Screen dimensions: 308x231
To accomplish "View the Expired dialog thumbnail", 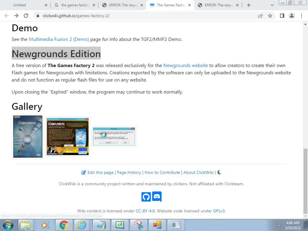I will pyautogui.click(x=114, y=137).
